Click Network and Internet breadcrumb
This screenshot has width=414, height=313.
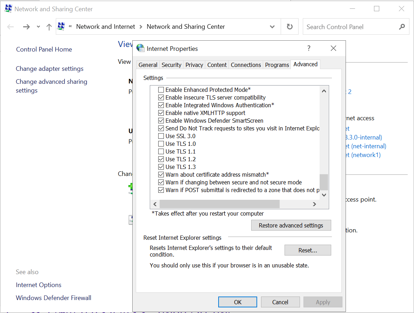point(106,27)
